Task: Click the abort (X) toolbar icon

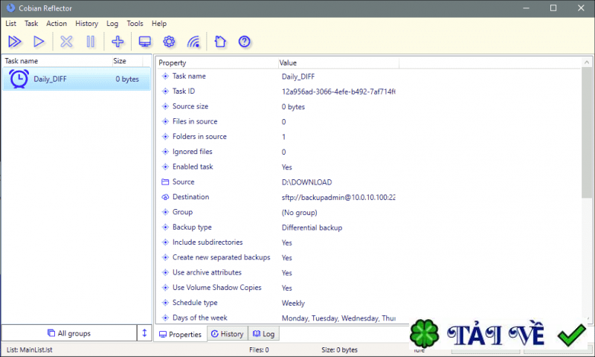Action: pos(66,42)
